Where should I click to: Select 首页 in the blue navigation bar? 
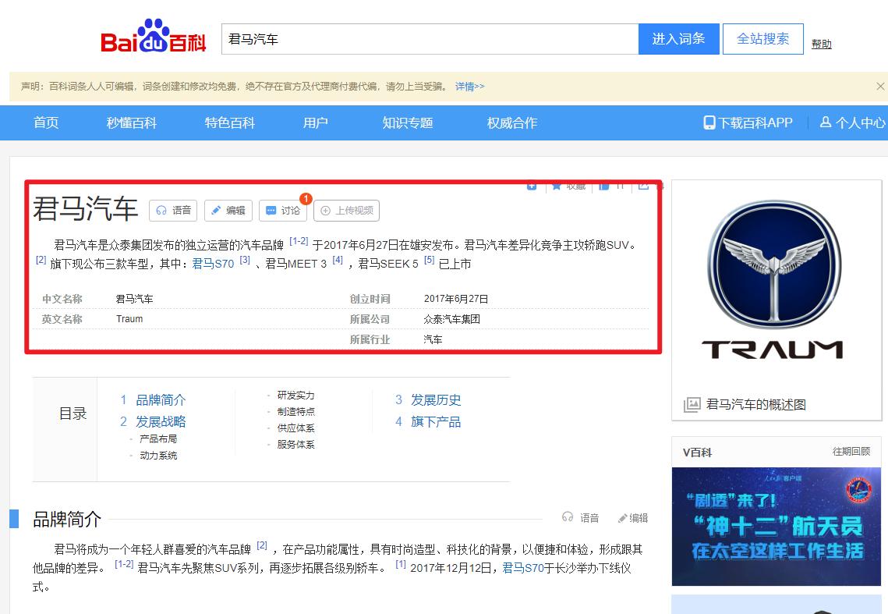tap(45, 122)
